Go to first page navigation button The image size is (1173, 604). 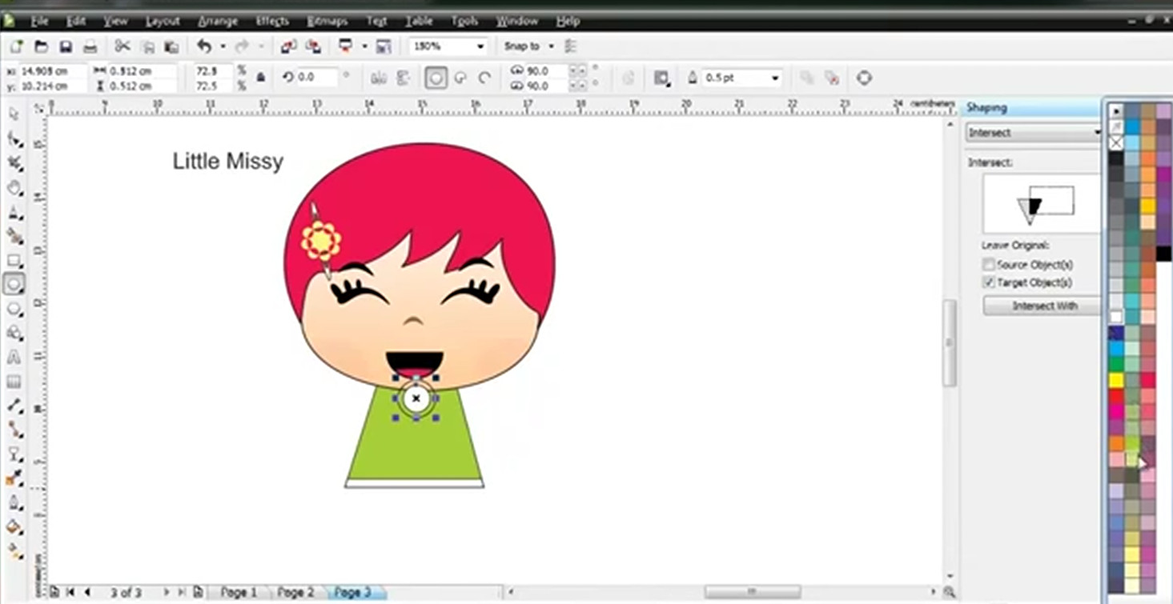(x=70, y=593)
